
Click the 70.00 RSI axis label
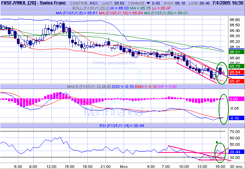235,132
